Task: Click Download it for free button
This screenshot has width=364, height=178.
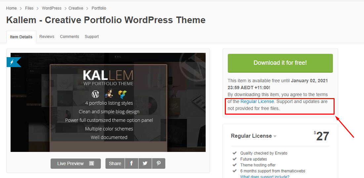Action: (280, 63)
